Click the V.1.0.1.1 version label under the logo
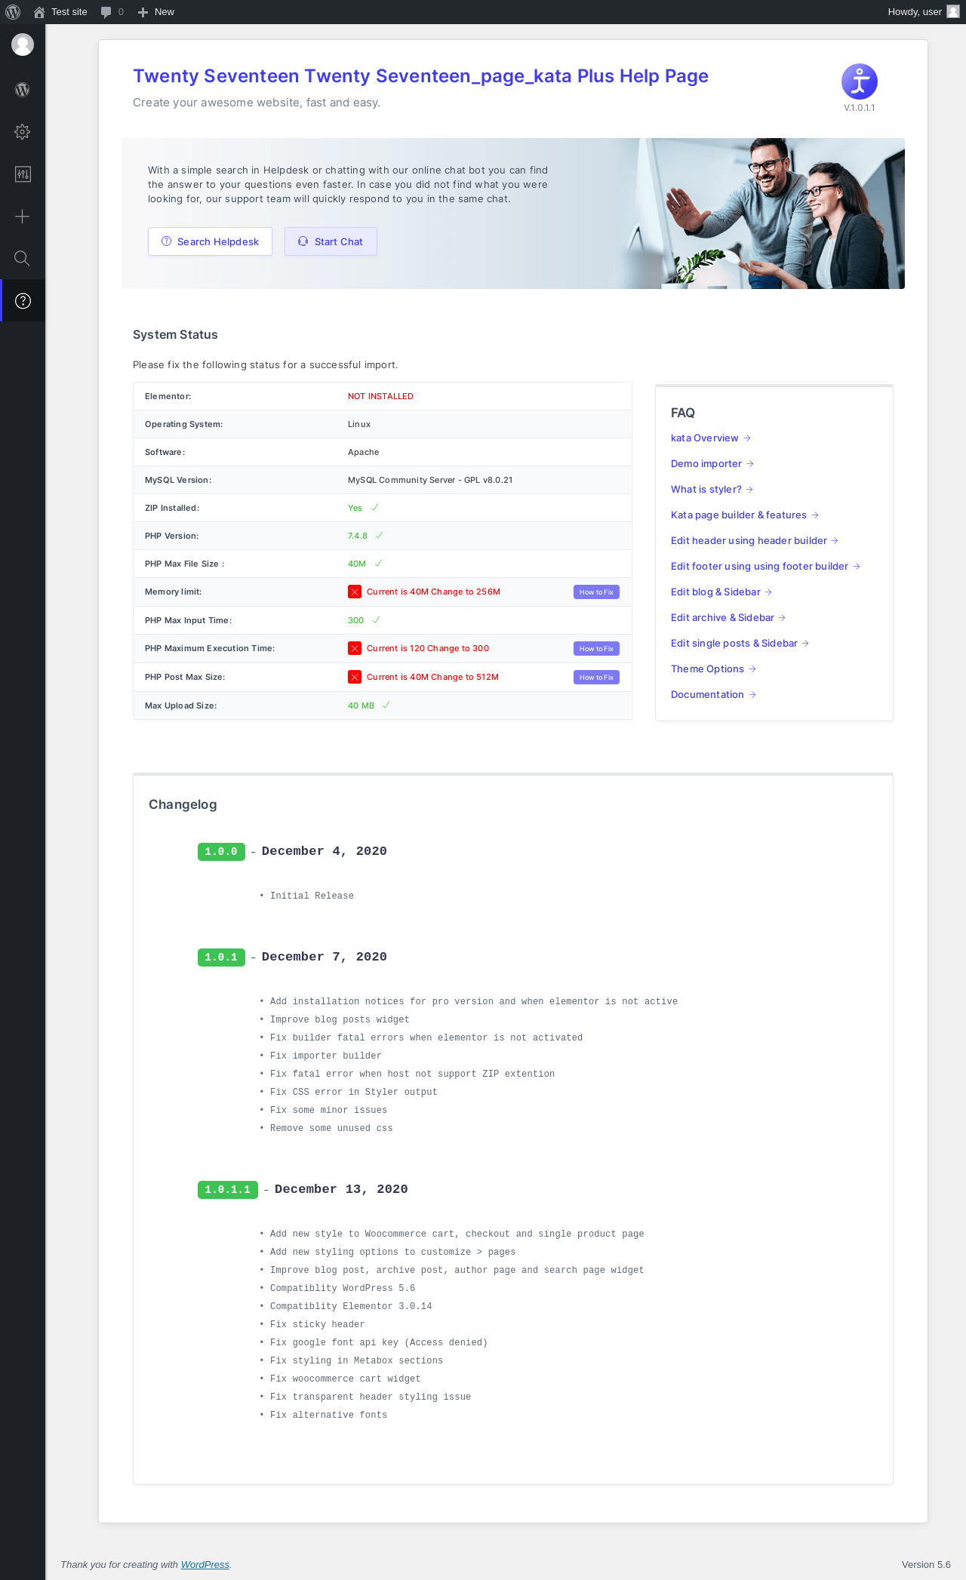 click(x=860, y=108)
